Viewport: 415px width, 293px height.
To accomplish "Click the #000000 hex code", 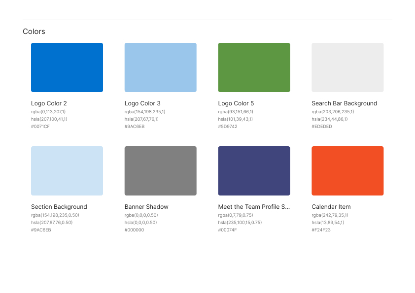I will click(x=134, y=230).
